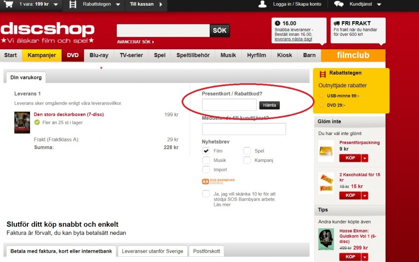Click the star icon beside USB-minne 99:-
The image size is (419, 262).
pyautogui.click(x=322, y=95)
